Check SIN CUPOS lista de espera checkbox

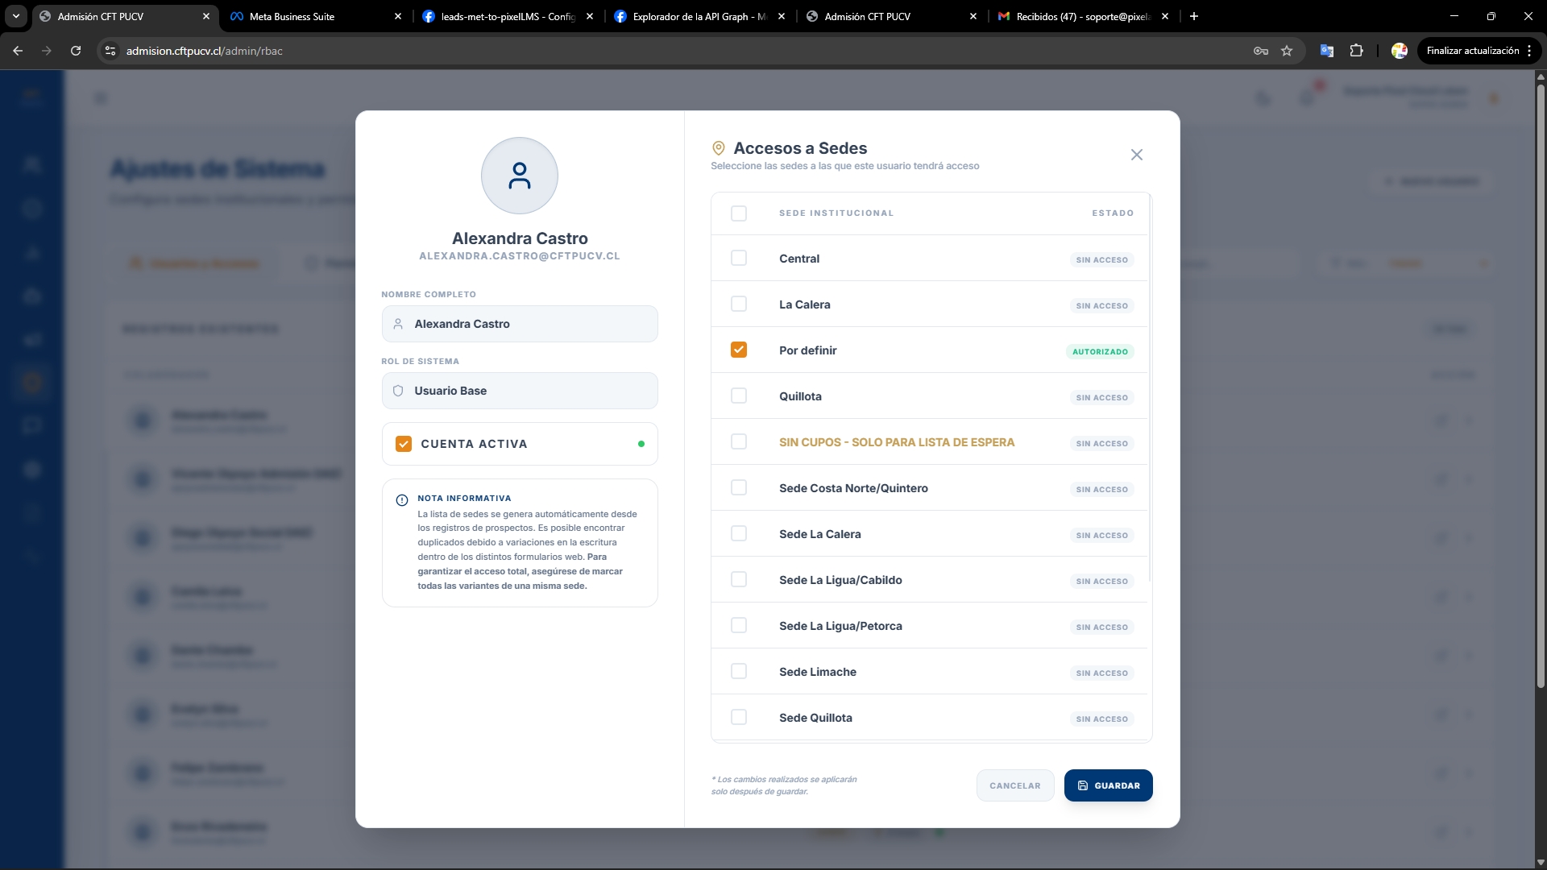click(x=739, y=441)
